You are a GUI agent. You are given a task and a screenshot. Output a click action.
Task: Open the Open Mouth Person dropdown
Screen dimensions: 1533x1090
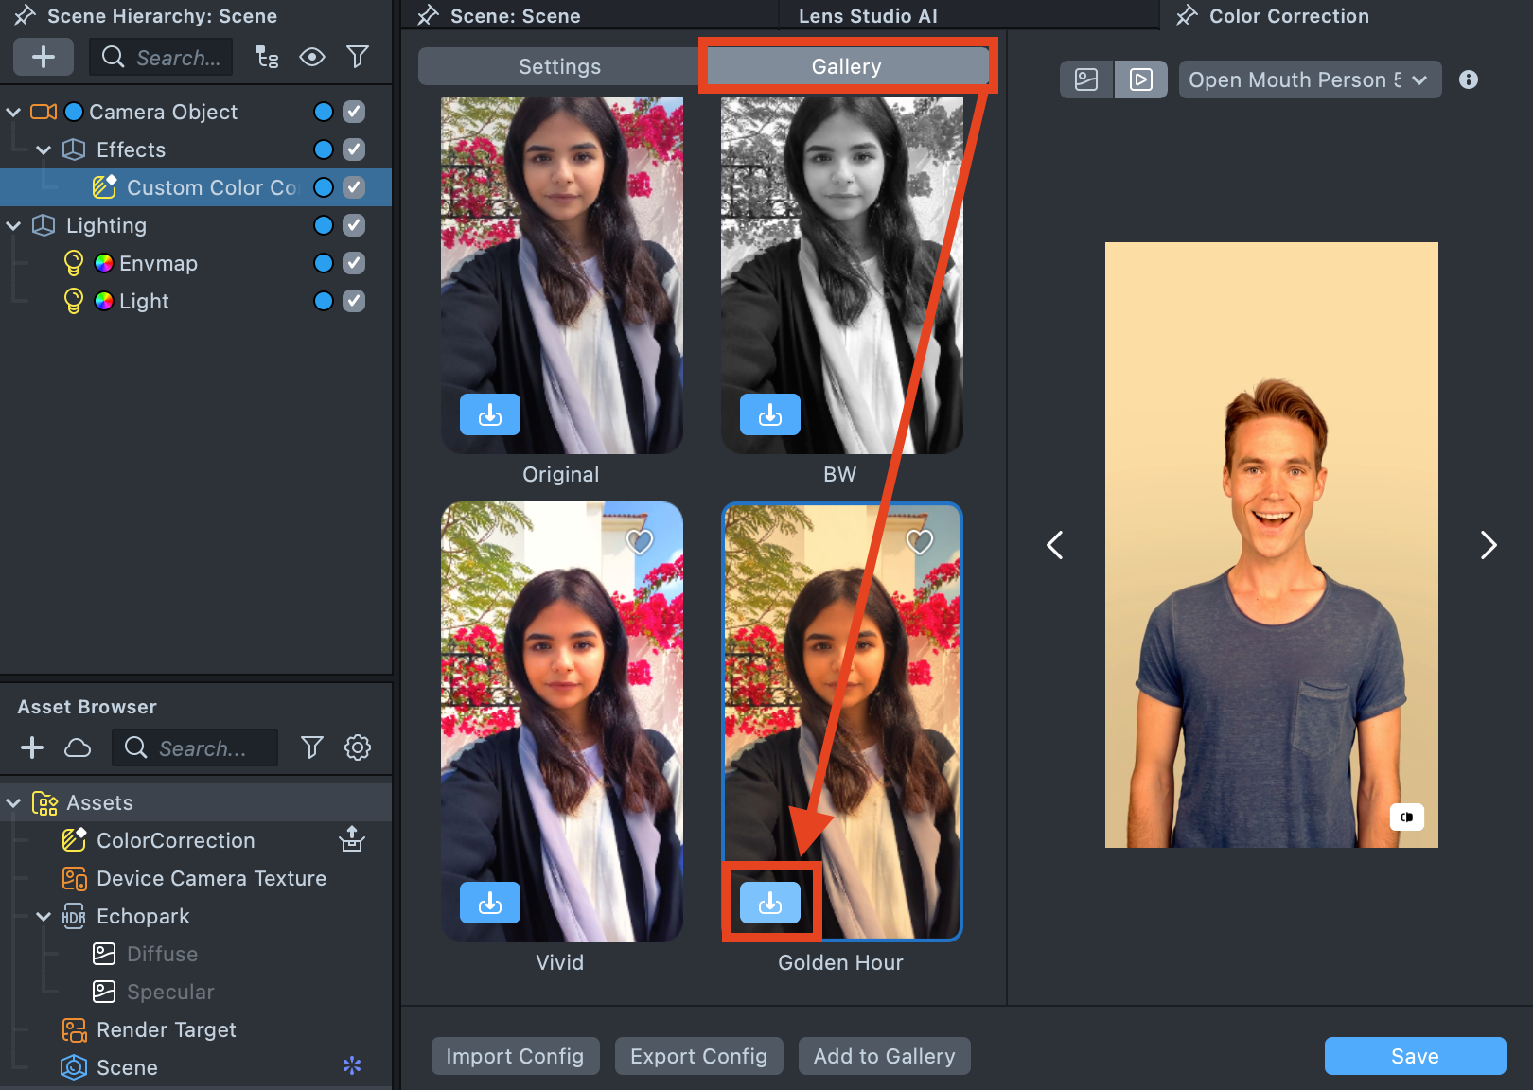coord(1309,79)
